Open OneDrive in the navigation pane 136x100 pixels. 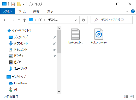tap(21, 83)
